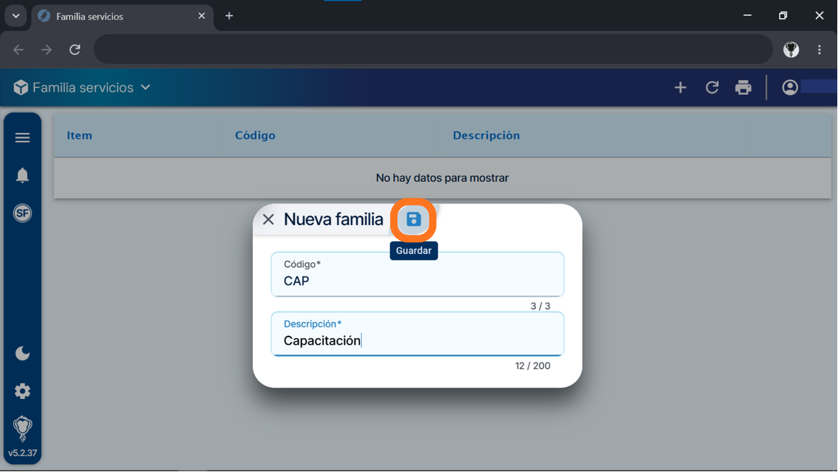Save the new family with Guardar icon

(x=414, y=220)
